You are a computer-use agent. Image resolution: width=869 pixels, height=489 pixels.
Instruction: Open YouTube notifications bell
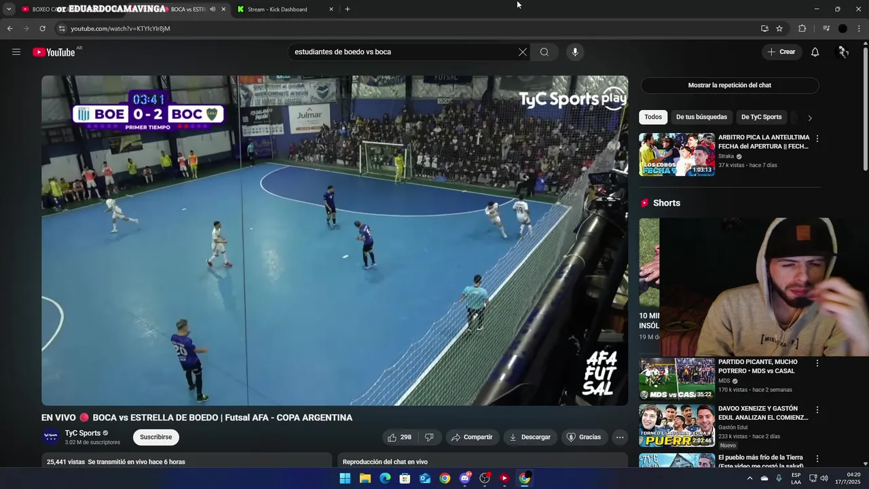click(815, 52)
